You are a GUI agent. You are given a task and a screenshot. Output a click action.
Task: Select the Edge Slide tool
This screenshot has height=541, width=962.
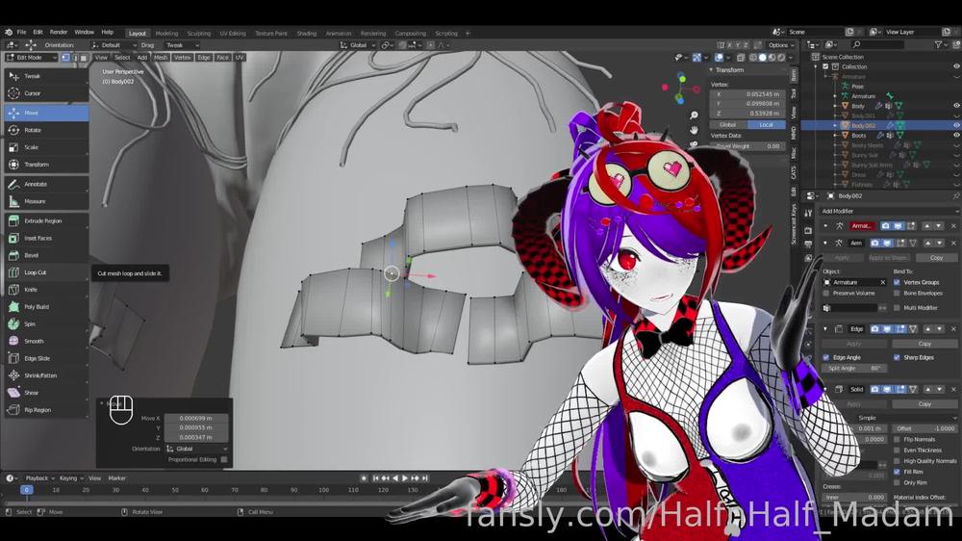click(x=46, y=359)
